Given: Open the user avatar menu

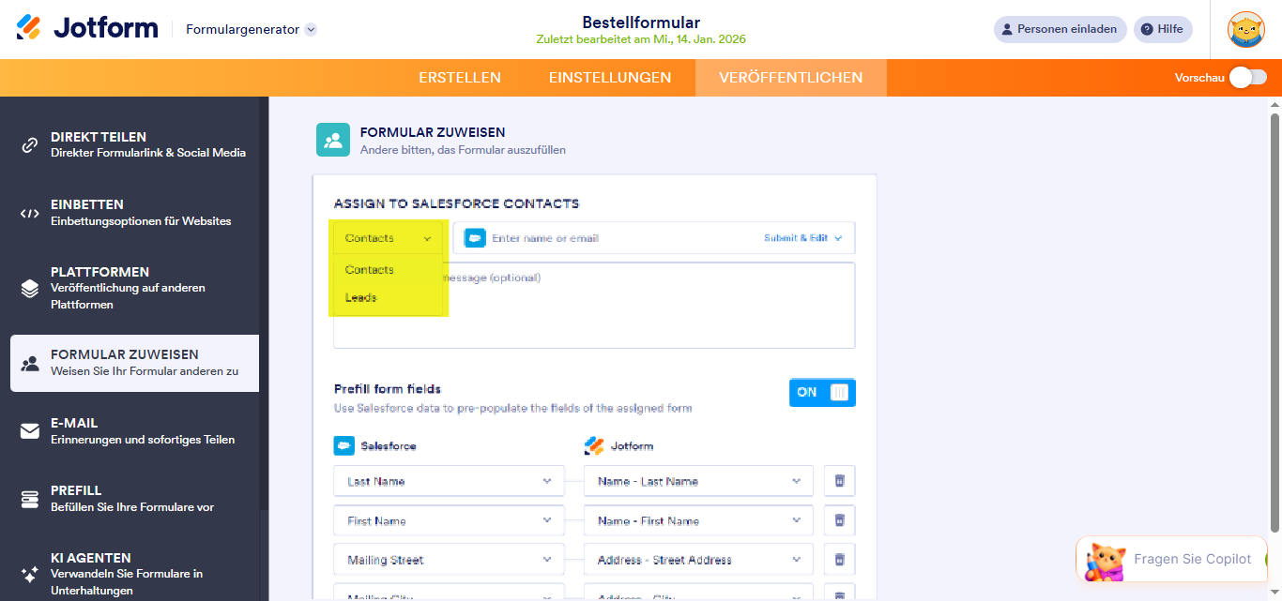Looking at the screenshot, I should coord(1245,29).
